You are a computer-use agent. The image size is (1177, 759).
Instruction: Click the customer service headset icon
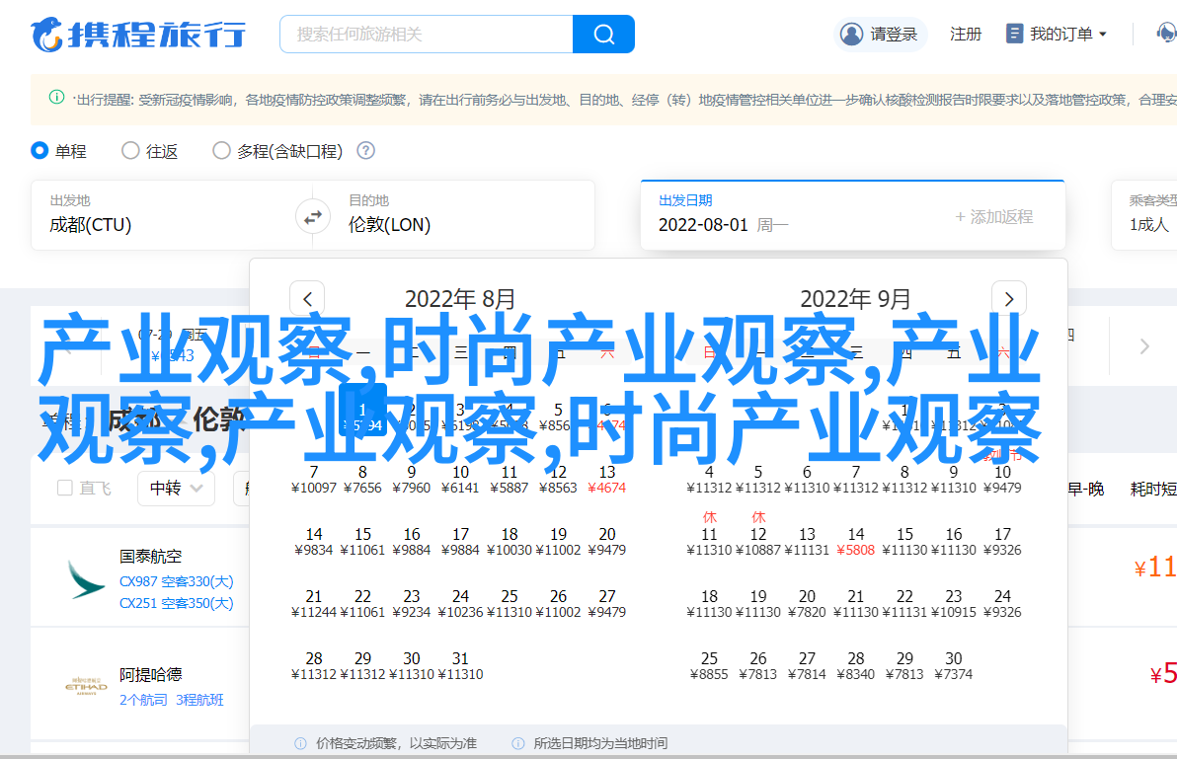1166,34
